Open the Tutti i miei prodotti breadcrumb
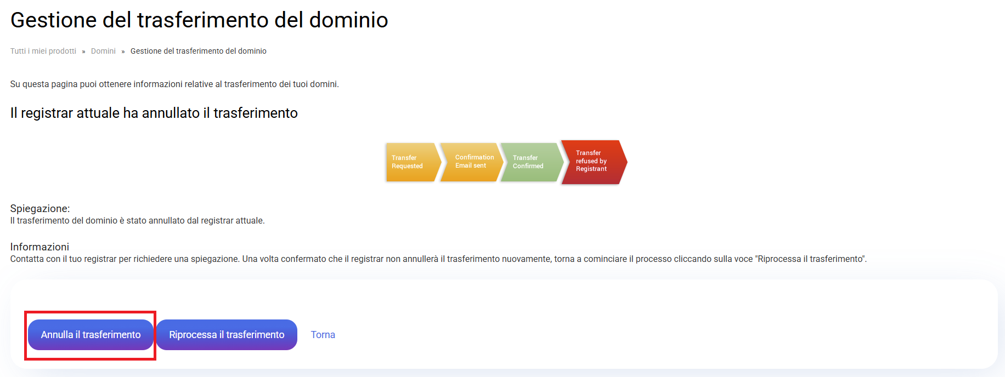This screenshot has height=377, width=1005. [43, 51]
